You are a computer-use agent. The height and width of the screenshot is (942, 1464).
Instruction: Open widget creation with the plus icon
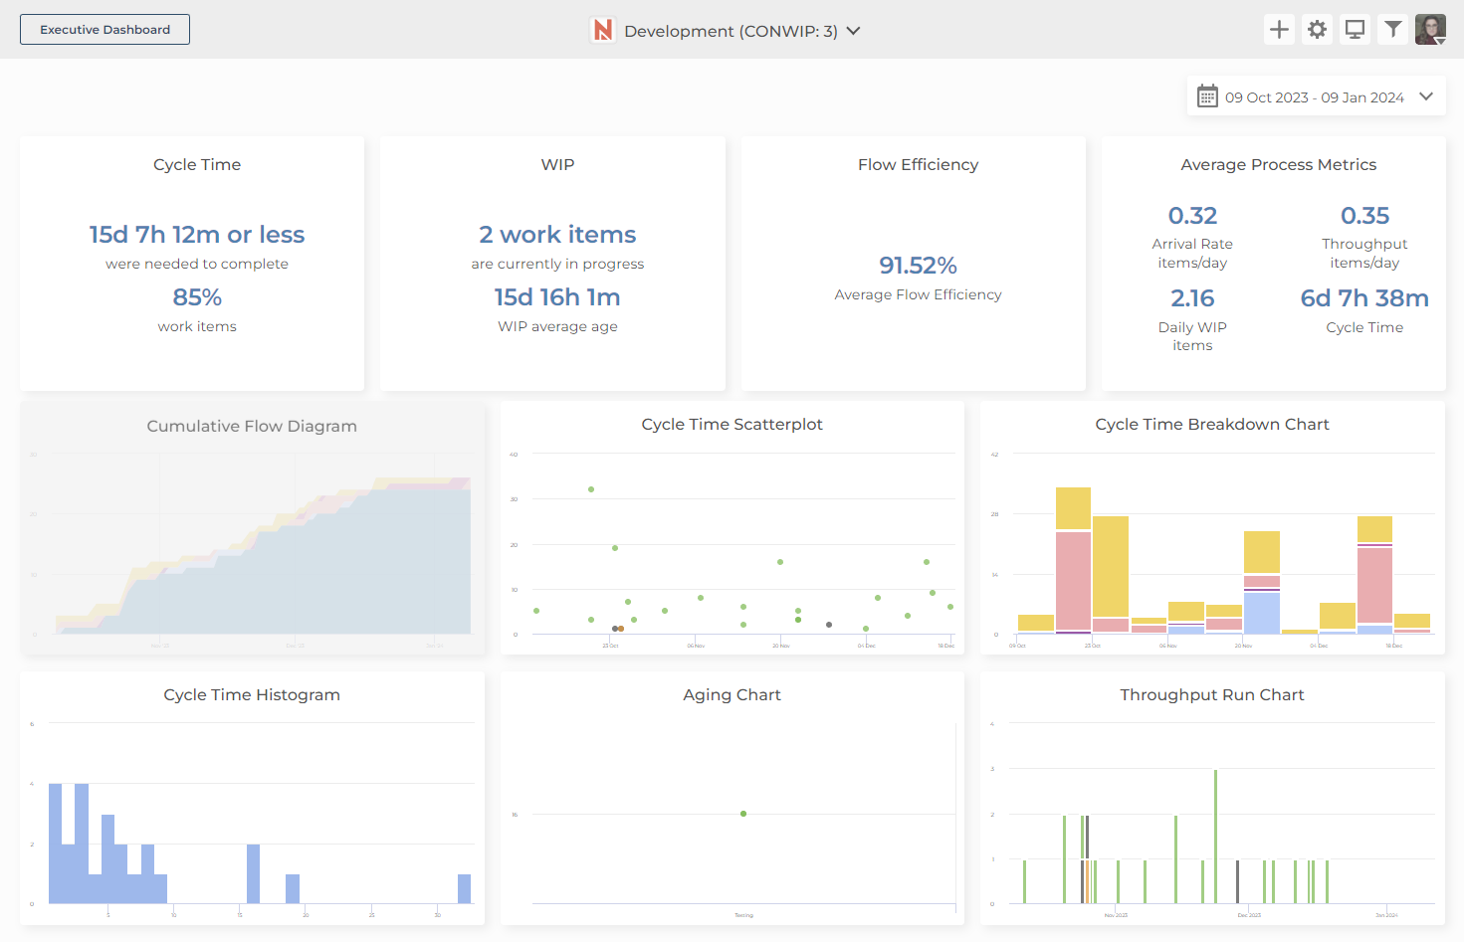[x=1279, y=29]
